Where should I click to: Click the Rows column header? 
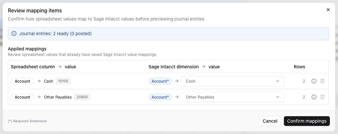click(299, 67)
